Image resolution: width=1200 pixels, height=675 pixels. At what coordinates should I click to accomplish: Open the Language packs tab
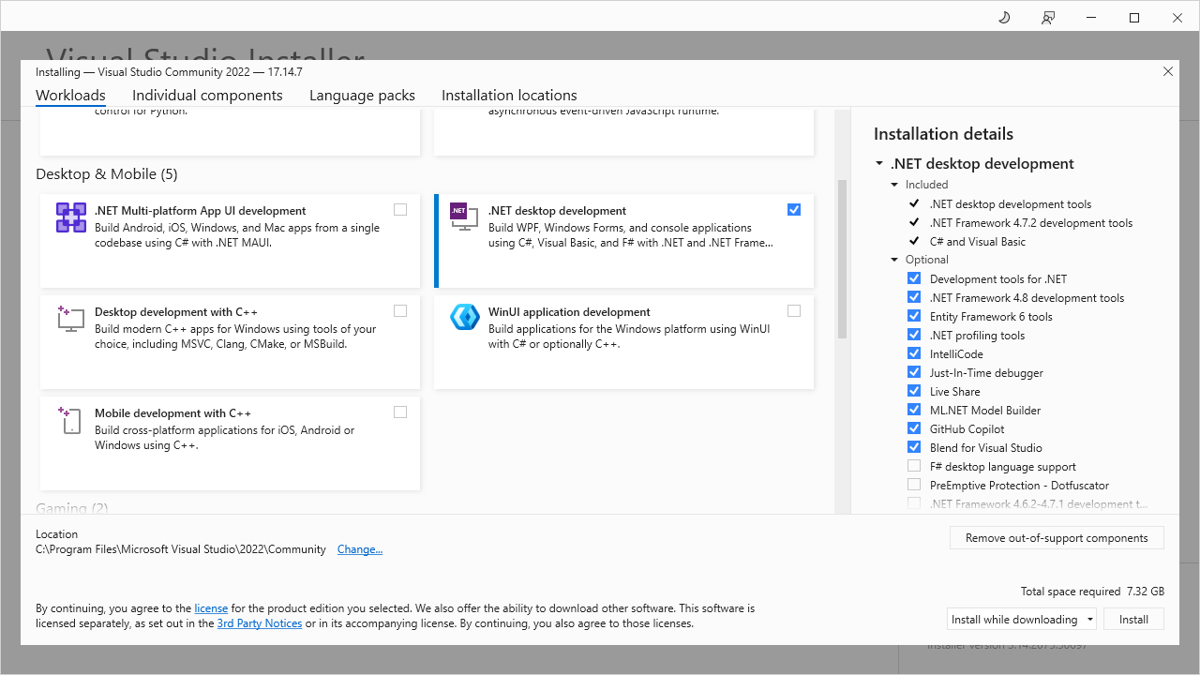pos(362,96)
